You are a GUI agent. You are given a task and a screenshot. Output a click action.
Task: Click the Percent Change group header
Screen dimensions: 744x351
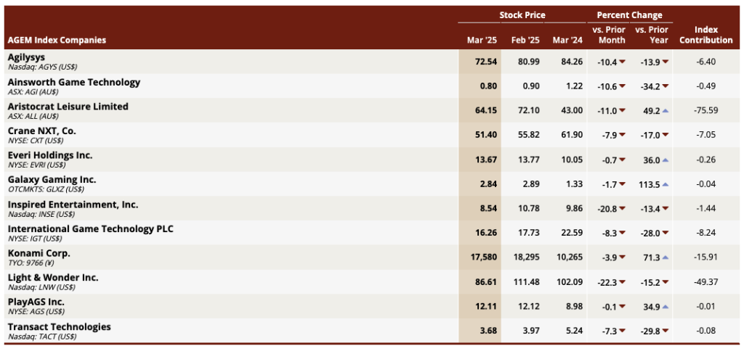click(x=630, y=15)
